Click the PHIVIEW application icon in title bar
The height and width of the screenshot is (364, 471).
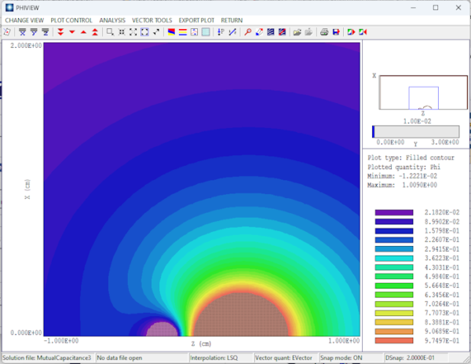click(x=9, y=8)
